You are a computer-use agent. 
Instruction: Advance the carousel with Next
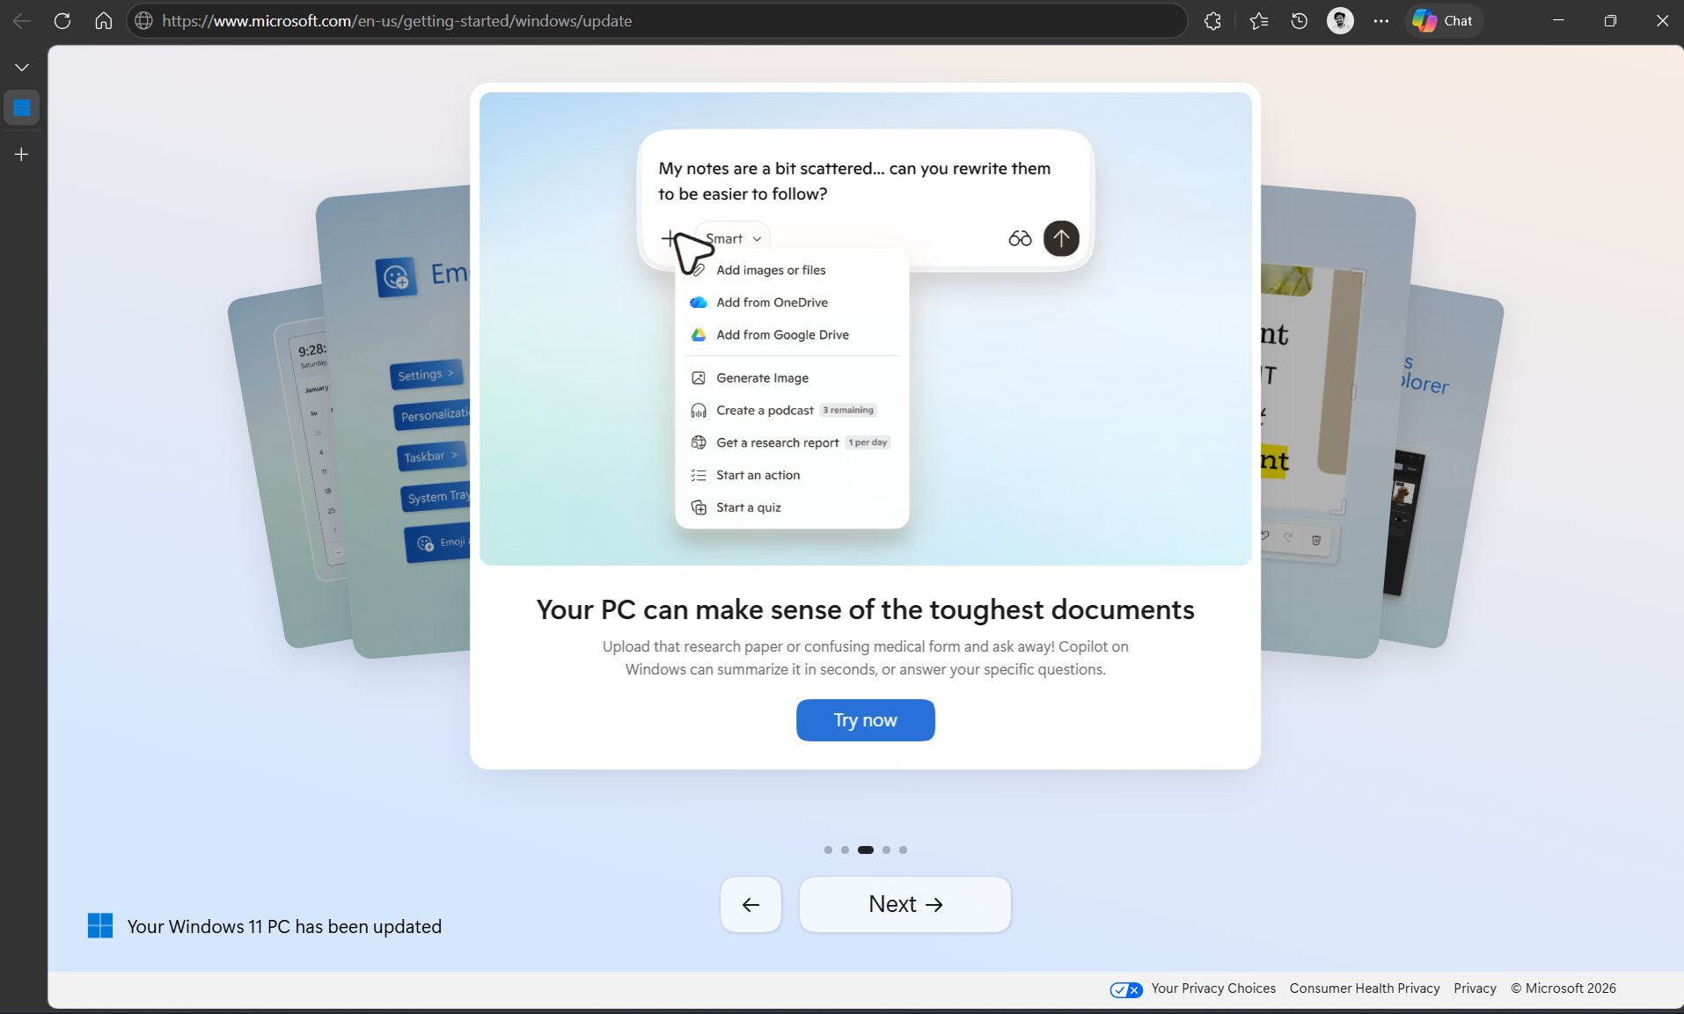coord(904,904)
